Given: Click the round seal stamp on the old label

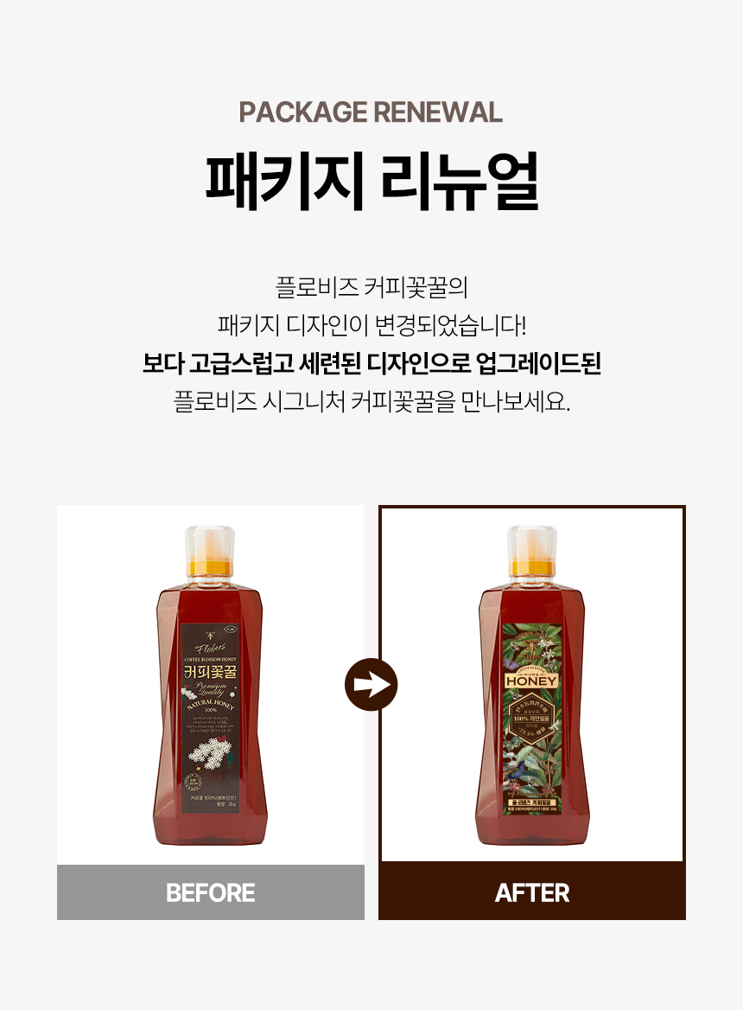Looking at the screenshot, I should coord(192,782).
